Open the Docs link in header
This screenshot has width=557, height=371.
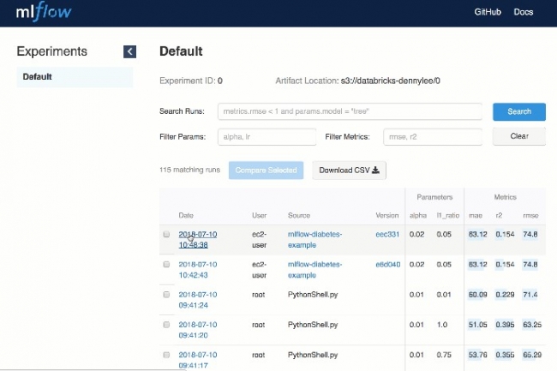coord(523,12)
